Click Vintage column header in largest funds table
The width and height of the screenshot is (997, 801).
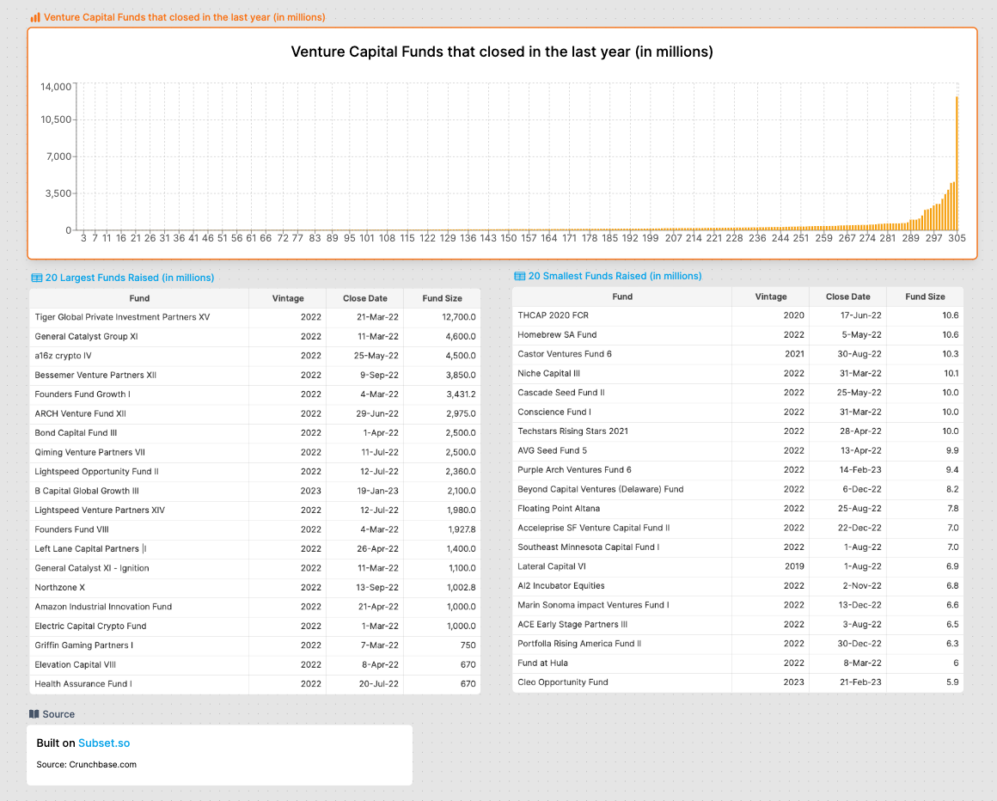287,298
